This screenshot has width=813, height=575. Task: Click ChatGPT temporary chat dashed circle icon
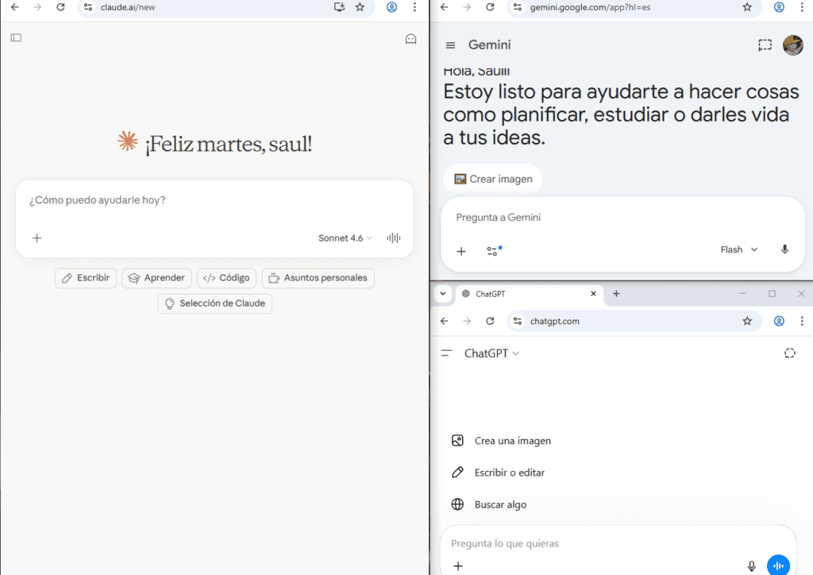pyautogui.click(x=790, y=353)
